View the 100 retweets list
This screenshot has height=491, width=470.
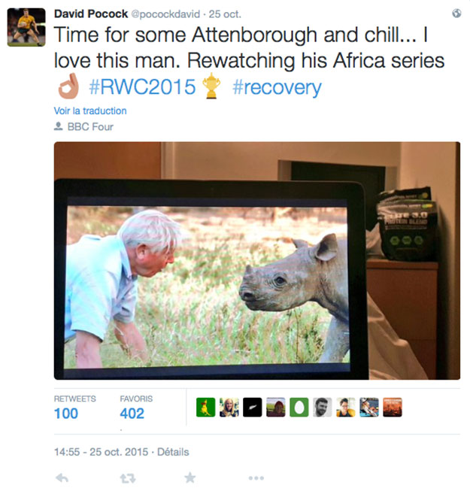click(x=66, y=414)
